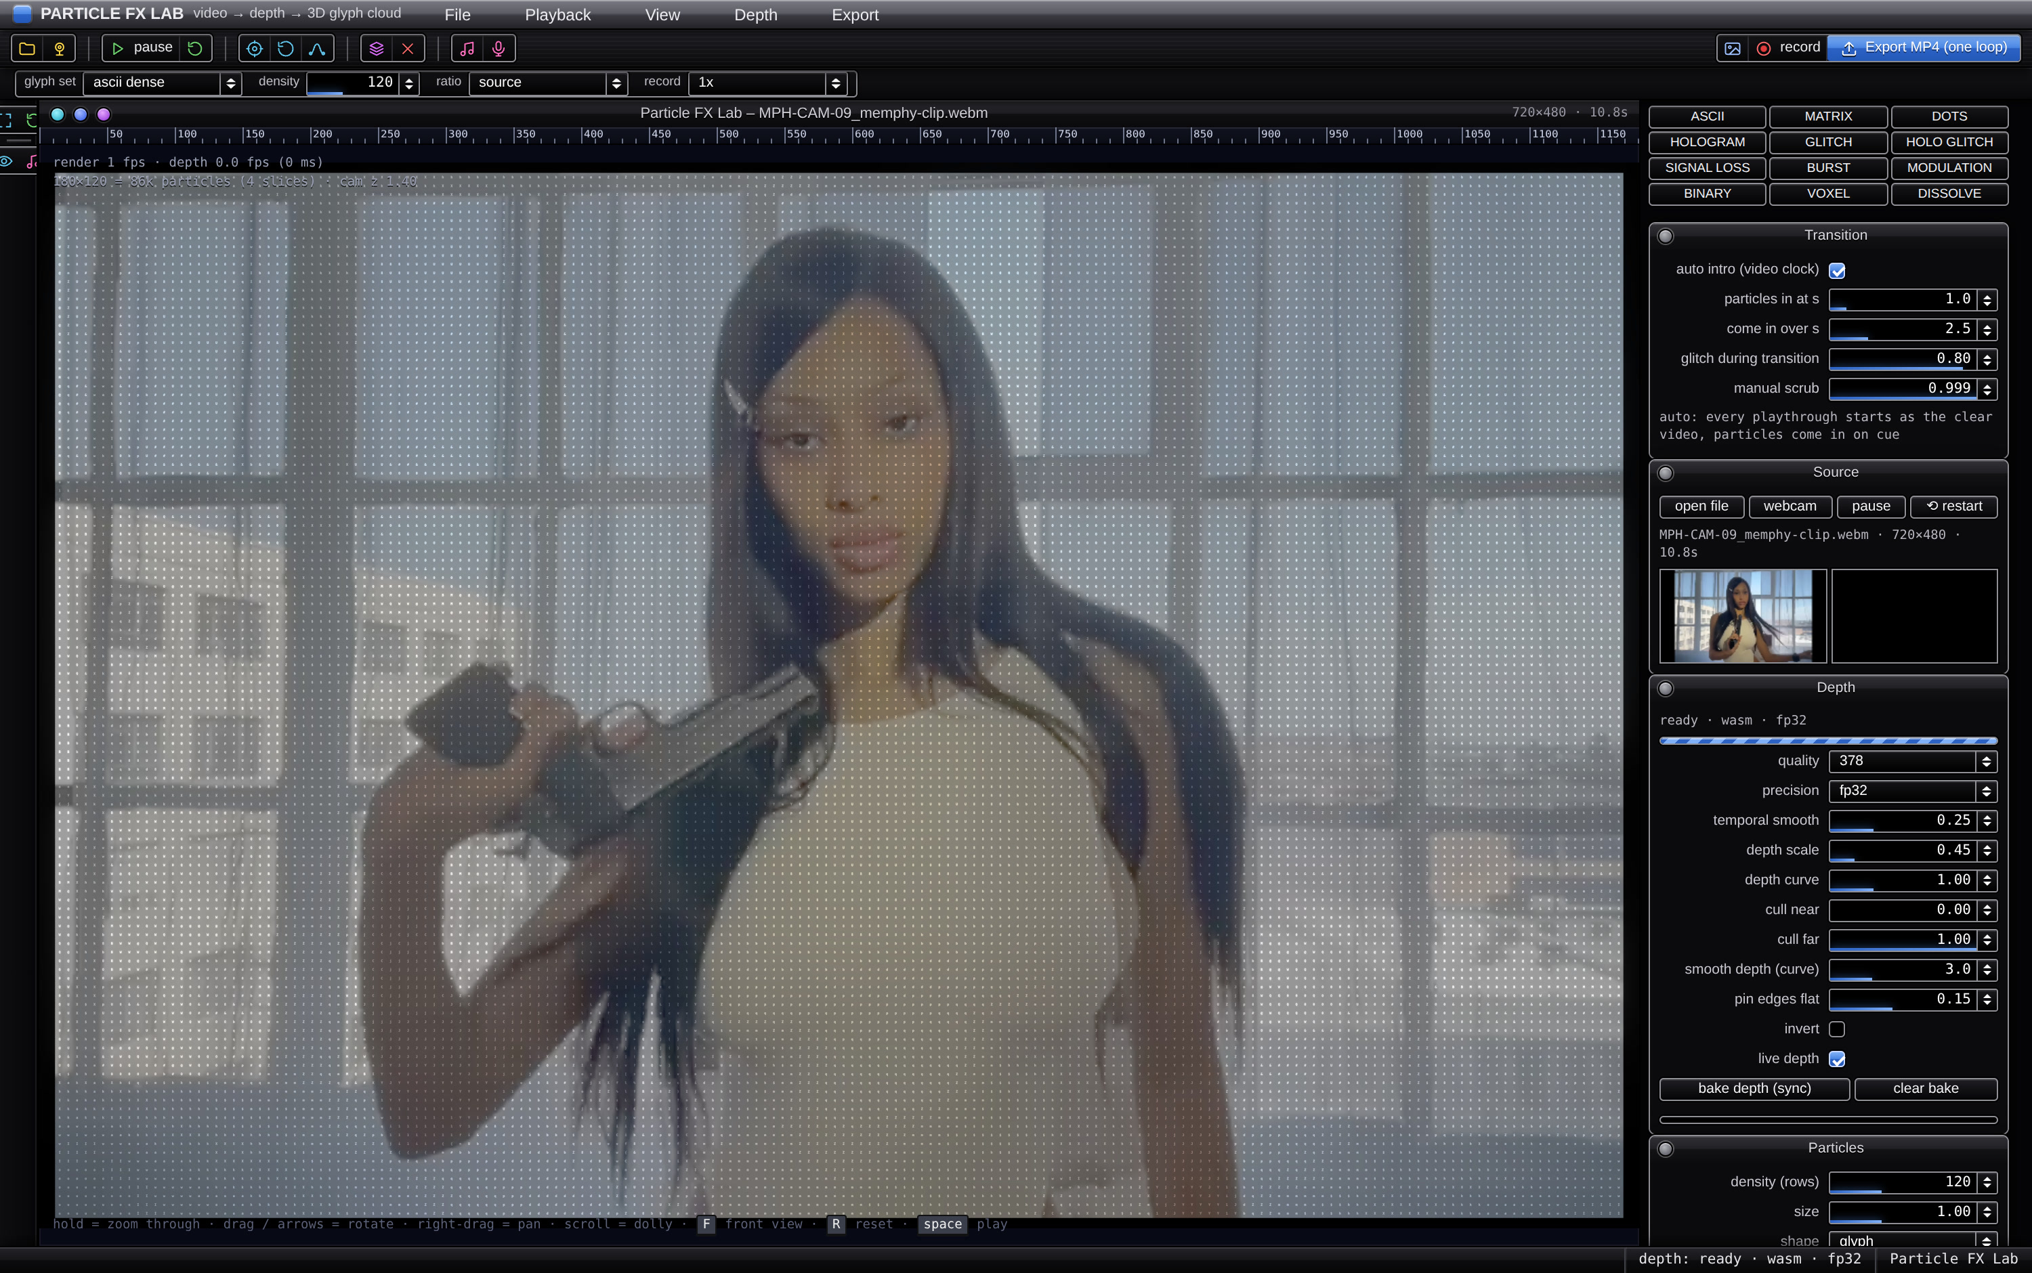Click the image snapshot icon beside record
The width and height of the screenshot is (2032, 1273).
point(1732,48)
